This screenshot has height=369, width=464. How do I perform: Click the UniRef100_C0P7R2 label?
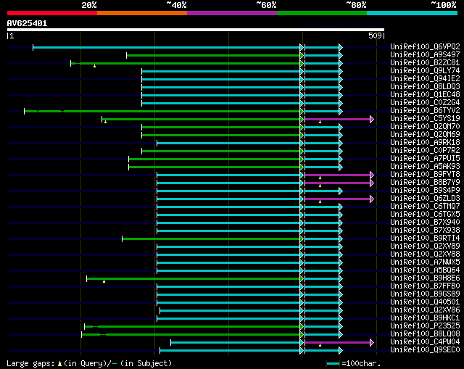tap(425, 151)
